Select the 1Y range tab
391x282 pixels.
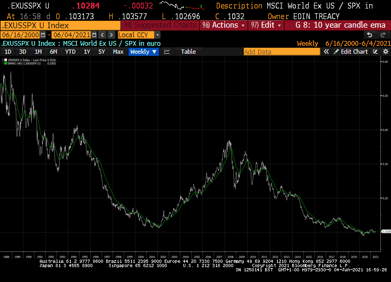tap(87, 52)
